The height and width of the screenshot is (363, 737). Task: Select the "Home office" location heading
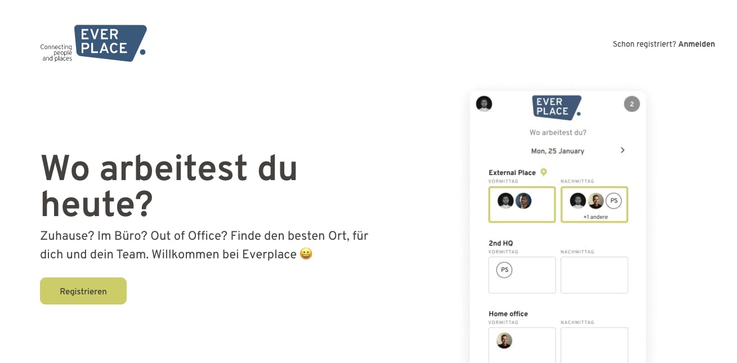(x=508, y=313)
